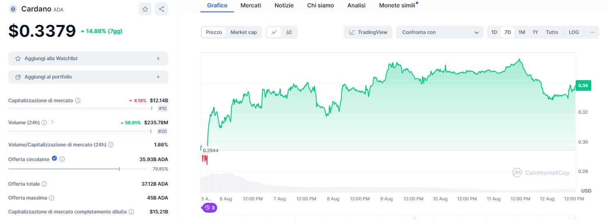The image size is (608, 220).
Task: Open the three-dots chart options menu
Action: point(592,32)
